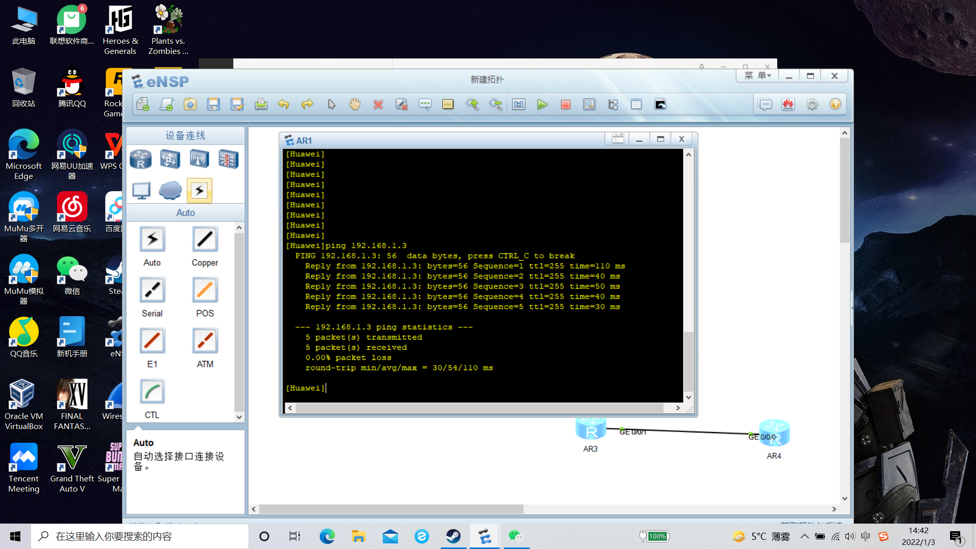Open the help question mark icon
Image resolution: width=976 pixels, height=549 pixels.
[x=835, y=105]
